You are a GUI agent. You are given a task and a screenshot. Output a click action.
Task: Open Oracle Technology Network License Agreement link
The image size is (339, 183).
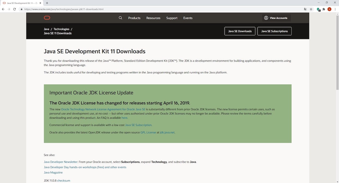click(103, 109)
